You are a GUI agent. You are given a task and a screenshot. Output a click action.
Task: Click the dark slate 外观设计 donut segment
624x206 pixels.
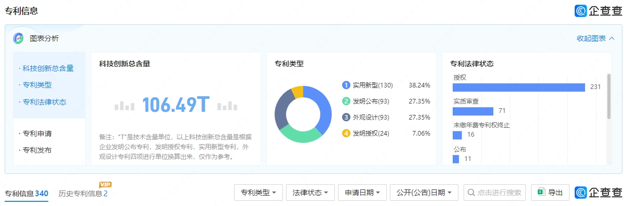click(282, 110)
